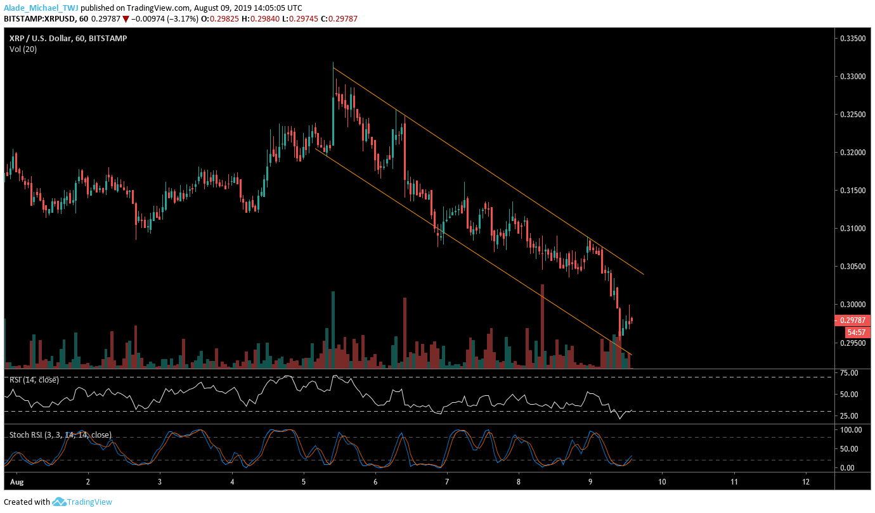
Task: Click the day 2 time axis label
Action: coord(88,481)
